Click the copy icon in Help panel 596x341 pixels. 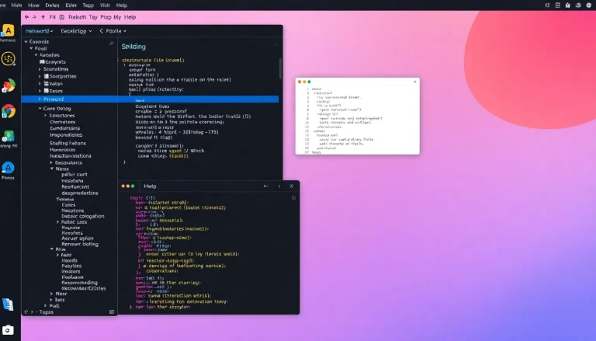tap(293, 198)
